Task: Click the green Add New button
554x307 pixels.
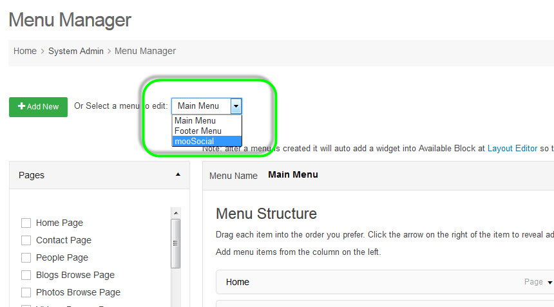Action: [38, 107]
